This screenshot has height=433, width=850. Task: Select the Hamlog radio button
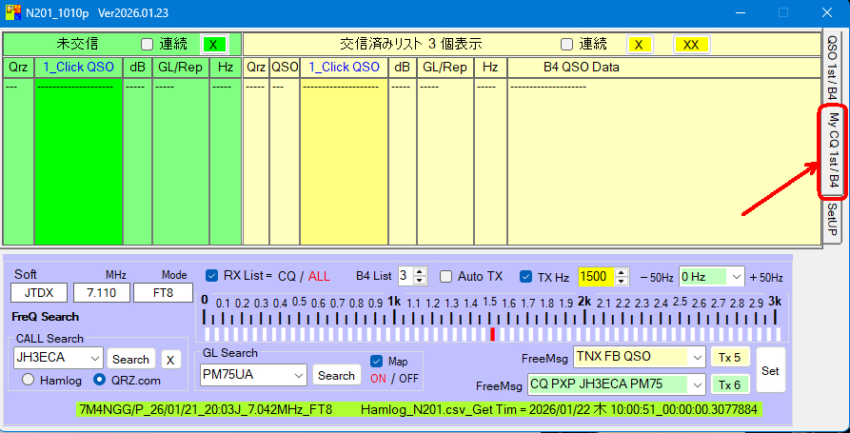point(28,380)
